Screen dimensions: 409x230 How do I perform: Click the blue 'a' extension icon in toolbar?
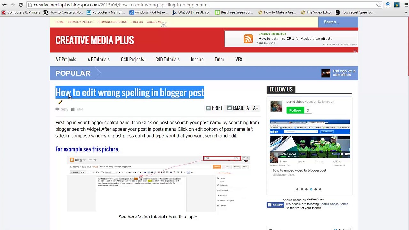tap(388, 5)
